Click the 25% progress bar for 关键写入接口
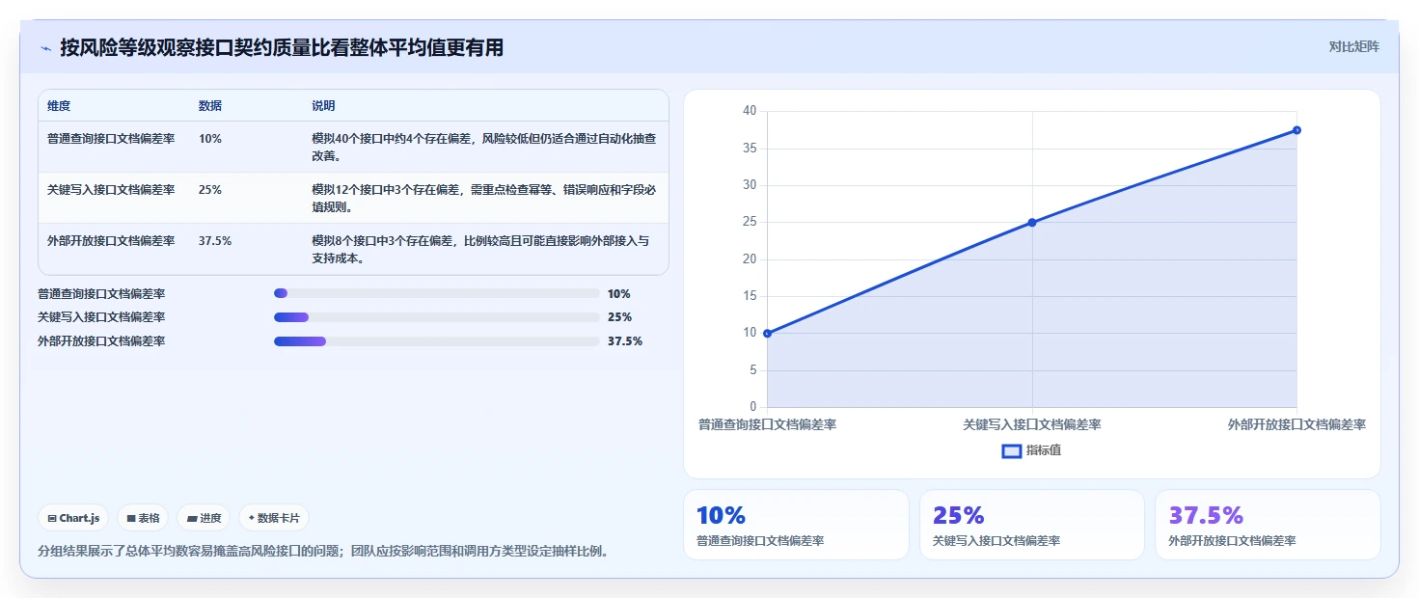1419x598 pixels. click(437, 317)
